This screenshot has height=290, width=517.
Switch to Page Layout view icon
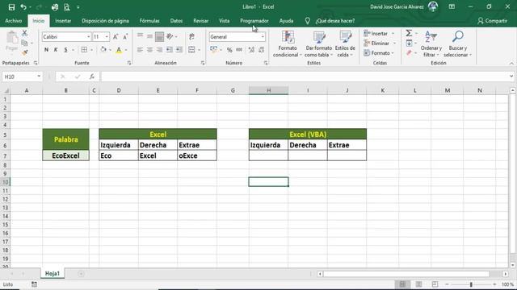[x=418, y=284]
